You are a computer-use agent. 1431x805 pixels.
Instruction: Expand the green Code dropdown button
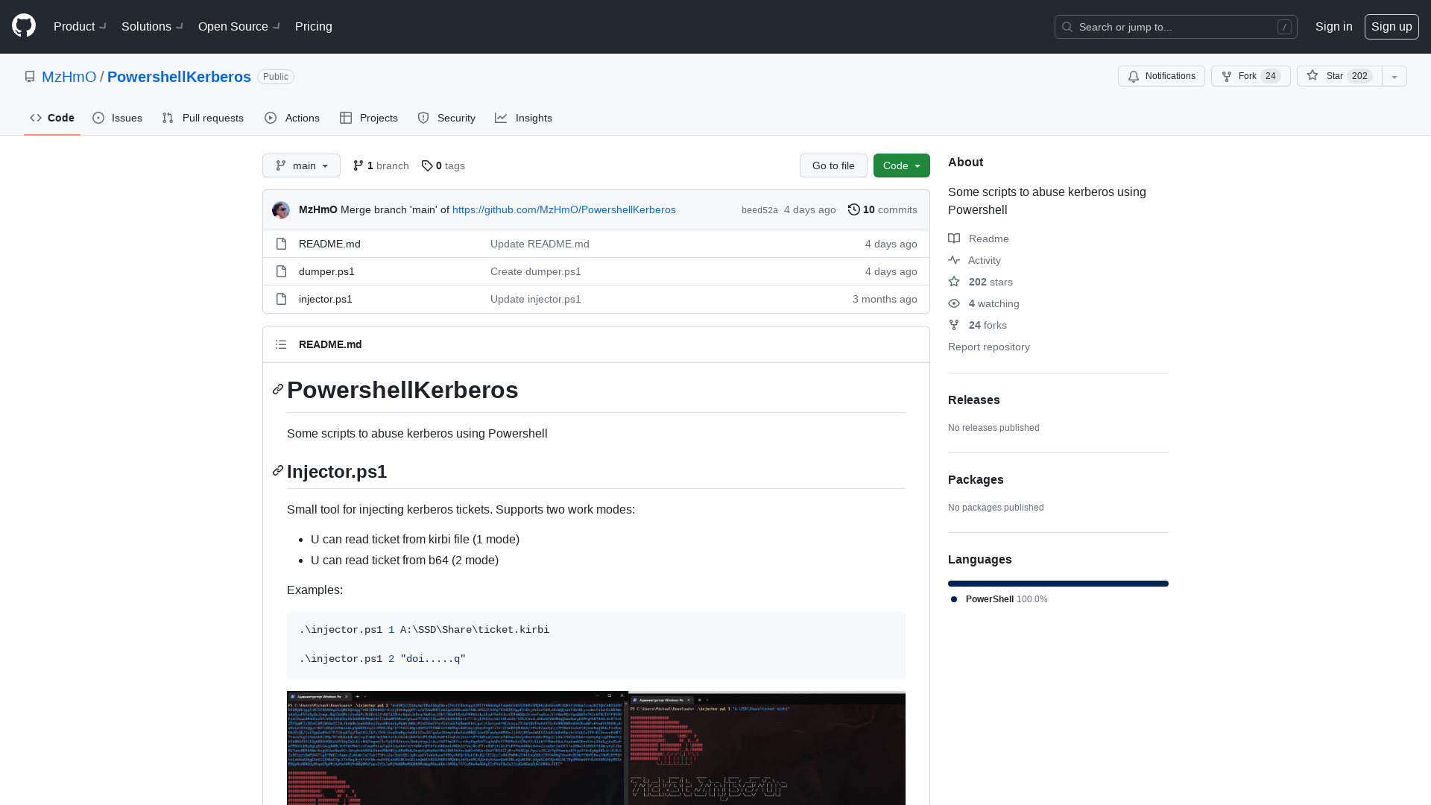pos(902,165)
